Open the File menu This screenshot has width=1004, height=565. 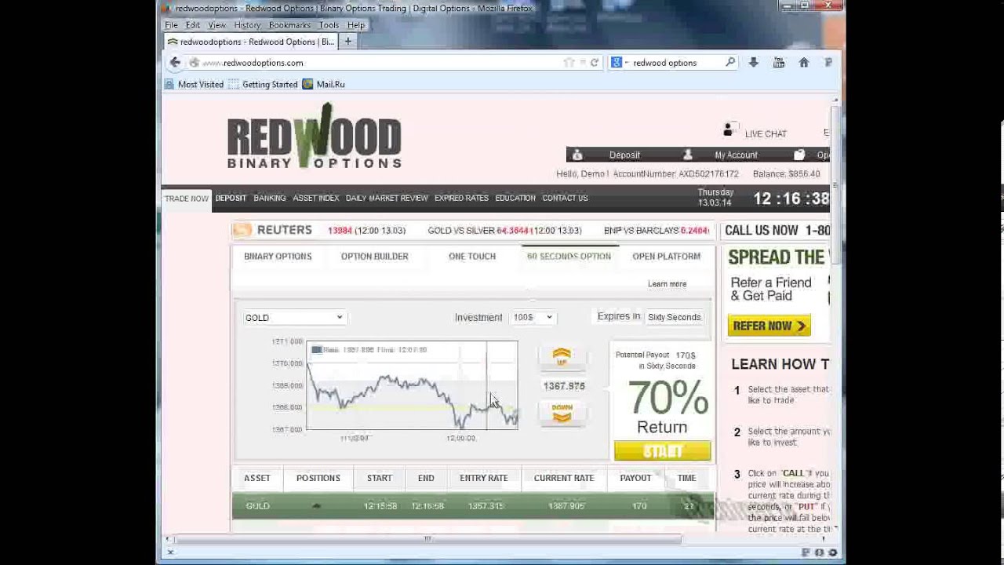[171, 25]
